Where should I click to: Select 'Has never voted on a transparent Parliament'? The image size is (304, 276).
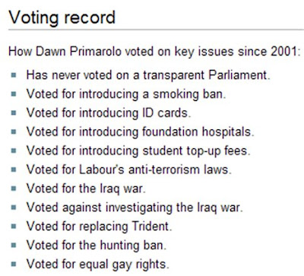(148, 75)
